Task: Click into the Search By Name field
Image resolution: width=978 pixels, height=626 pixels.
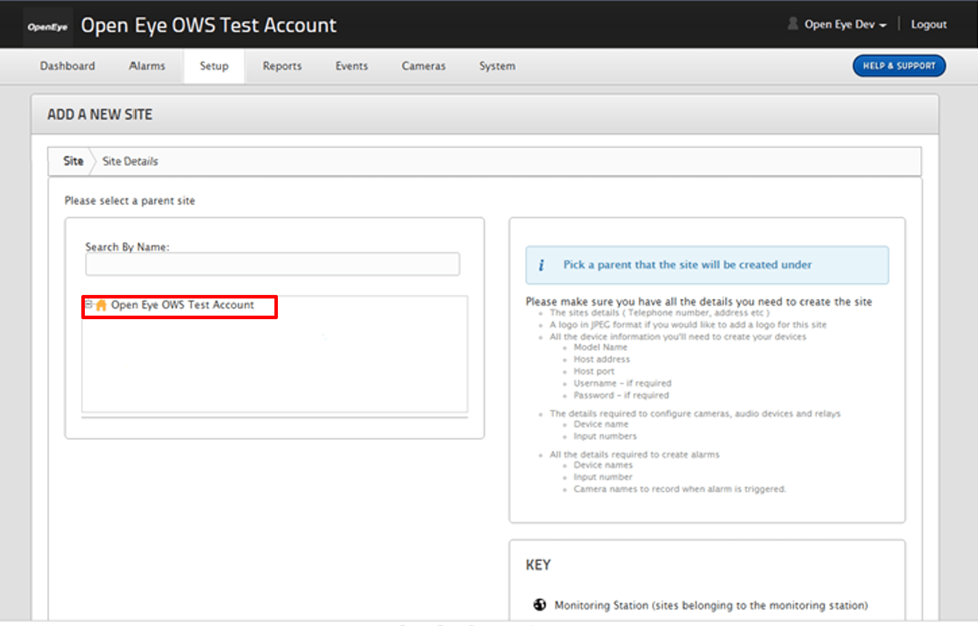Action: click(x=273, y=264)
